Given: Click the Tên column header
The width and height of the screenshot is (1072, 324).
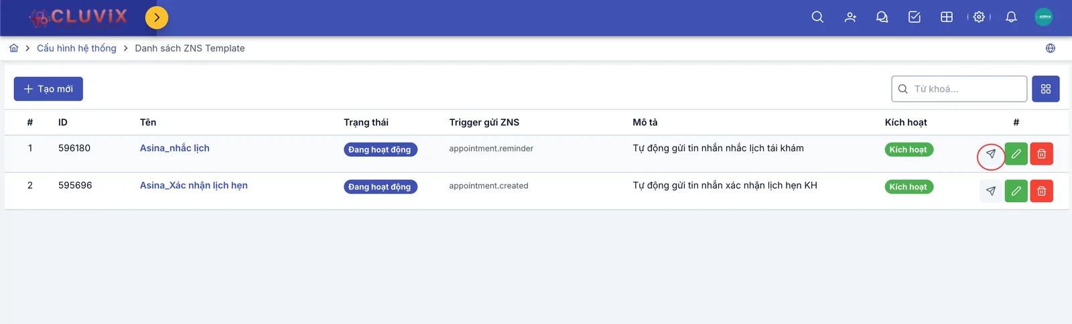Looking at the screenshot, I should click(148, 123).
